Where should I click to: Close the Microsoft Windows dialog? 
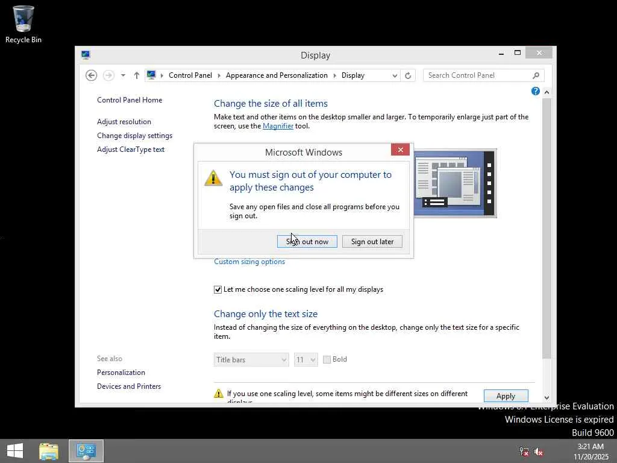point(400,150)
